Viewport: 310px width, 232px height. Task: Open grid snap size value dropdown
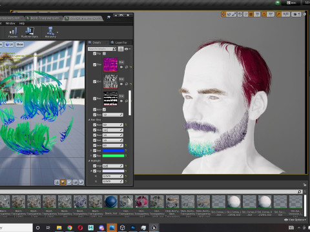click(x=257, y=14)
